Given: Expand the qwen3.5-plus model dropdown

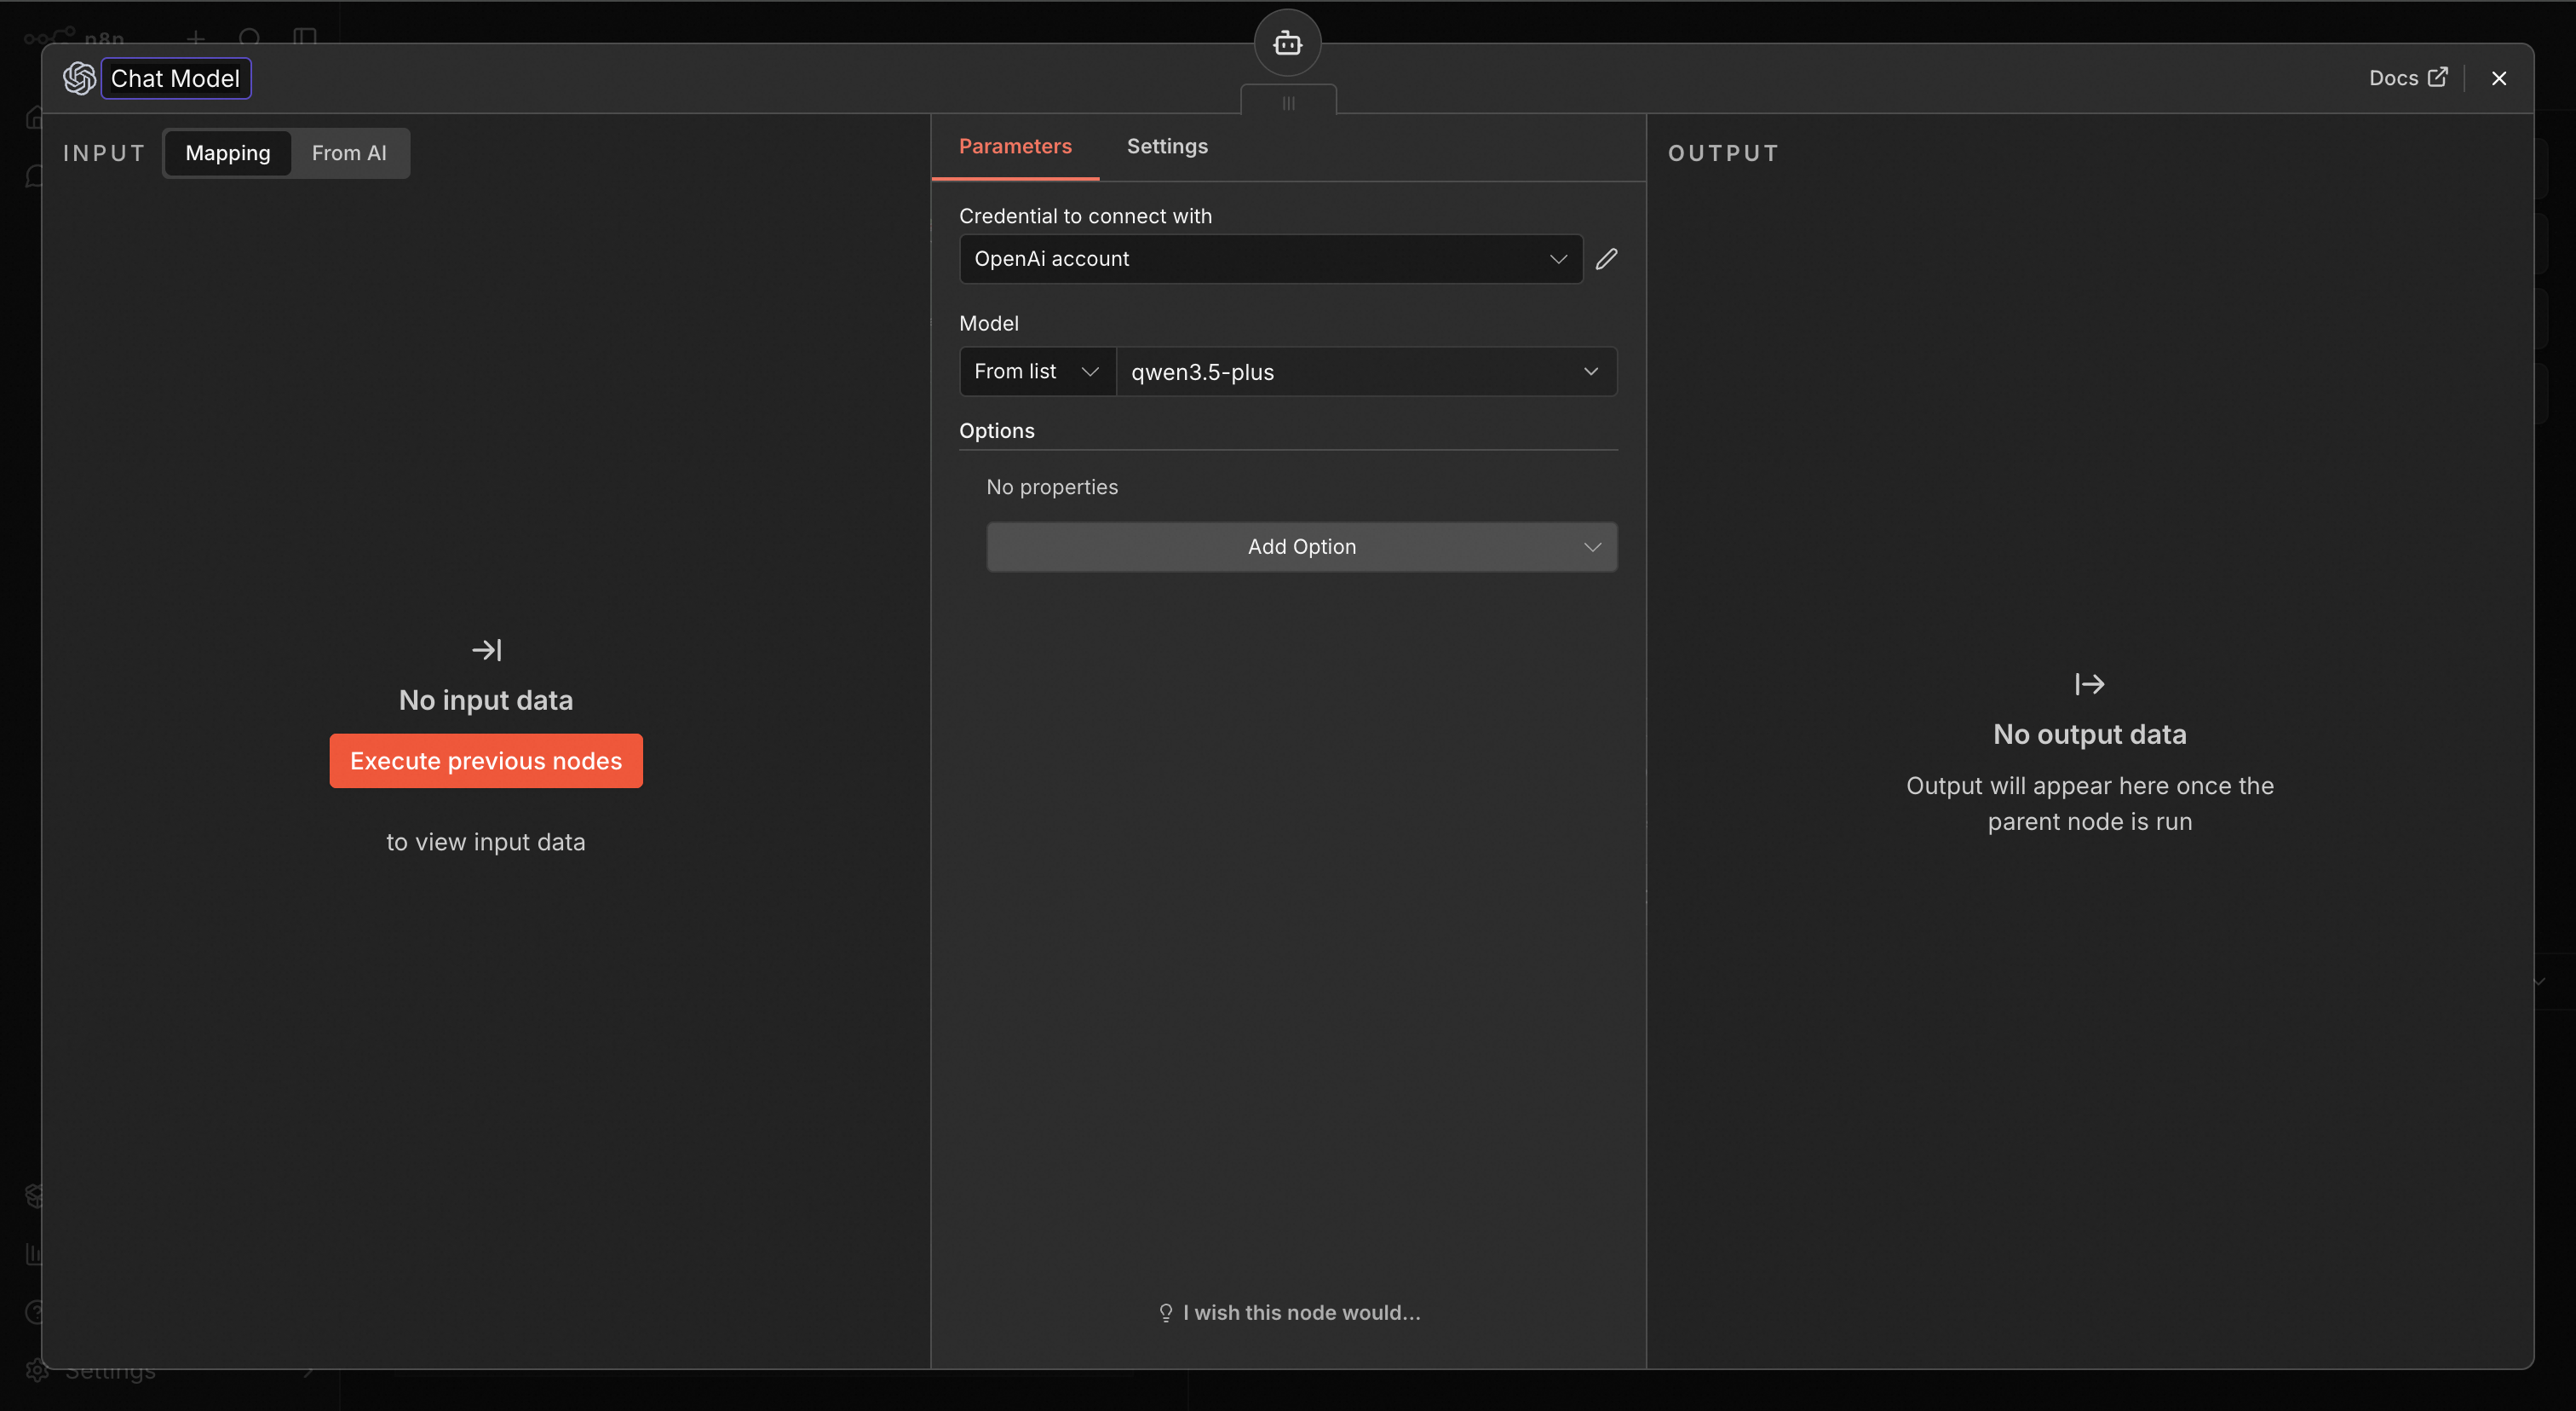Looking at the screenshot, I should coord(1365,371).
